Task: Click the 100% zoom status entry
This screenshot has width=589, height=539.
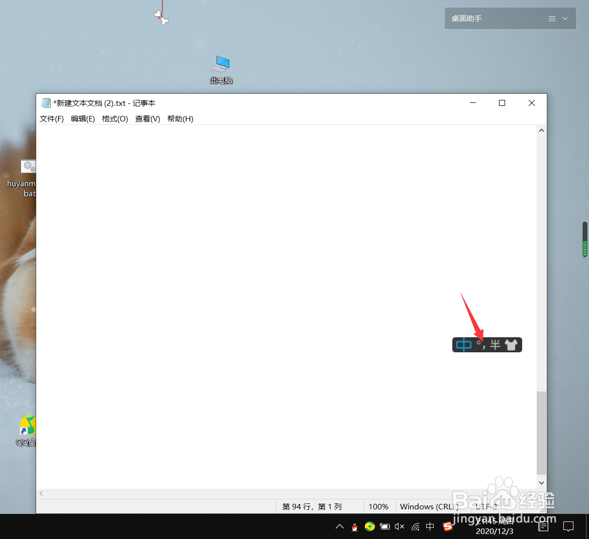Action: pos(378,507)
